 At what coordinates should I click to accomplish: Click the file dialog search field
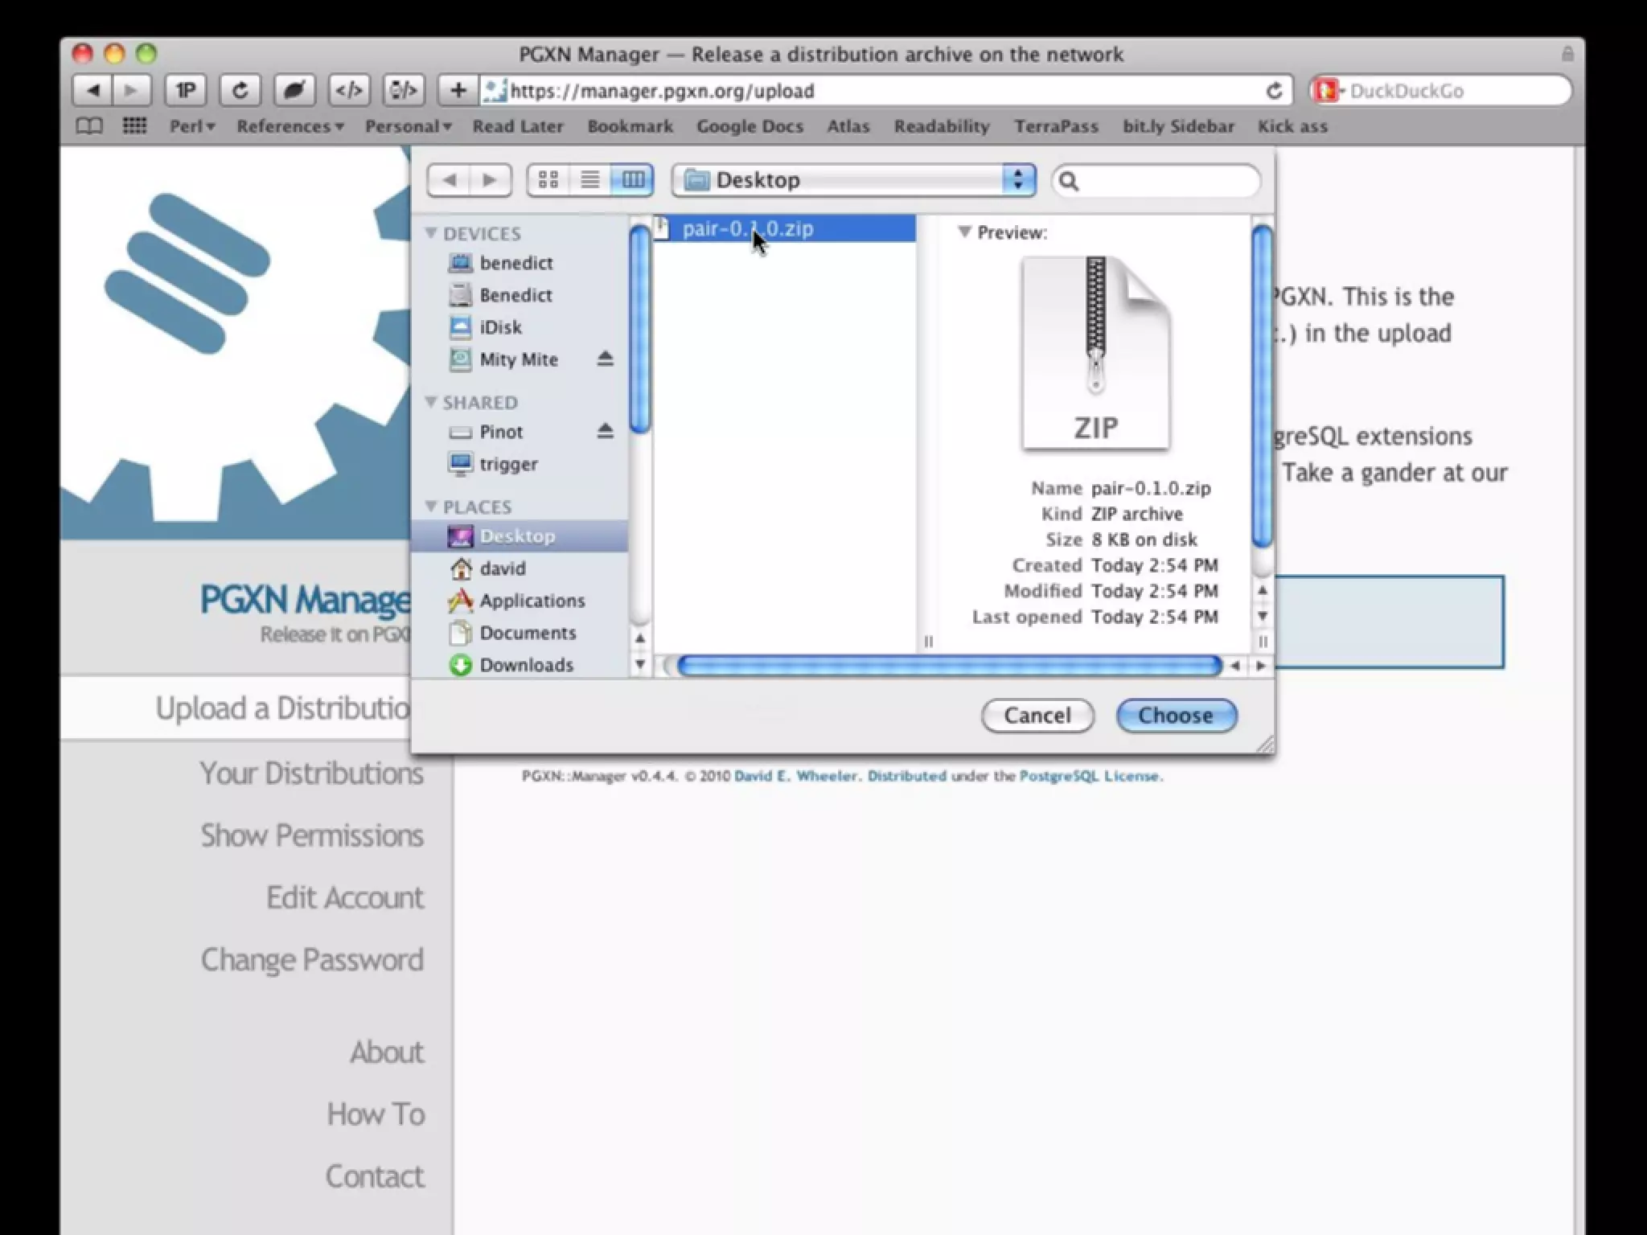point(1156,181)
